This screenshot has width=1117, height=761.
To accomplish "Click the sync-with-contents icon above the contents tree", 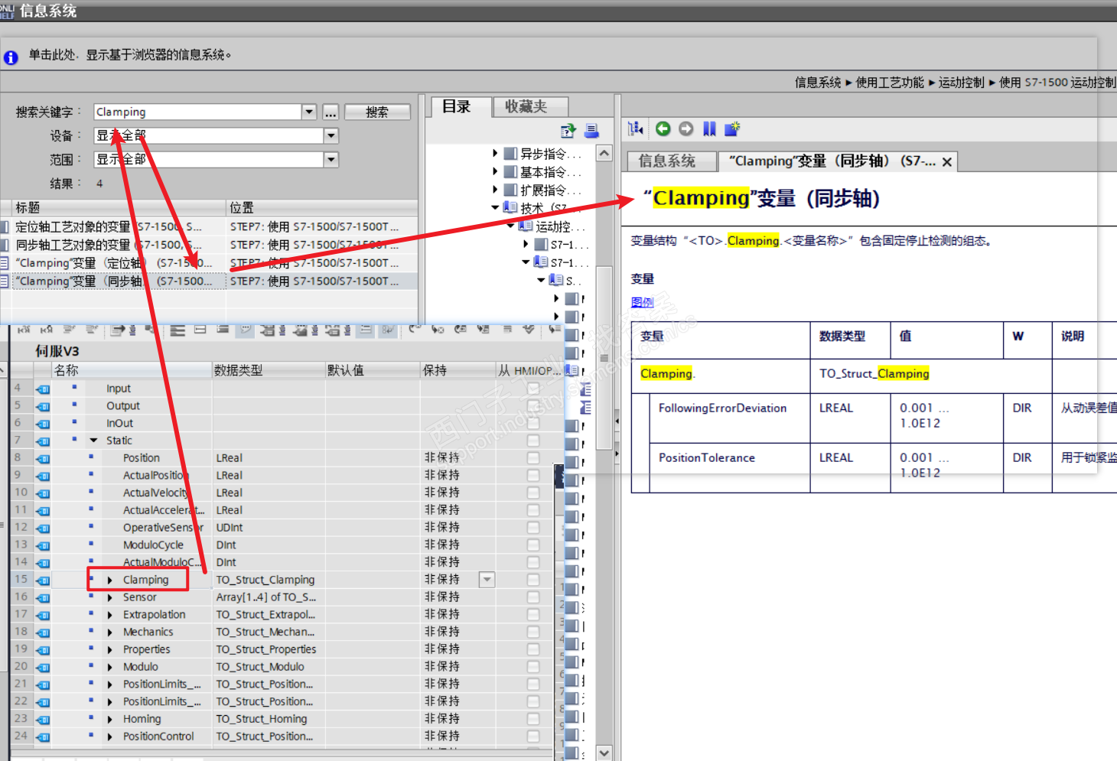I will [x=568, y=131].
